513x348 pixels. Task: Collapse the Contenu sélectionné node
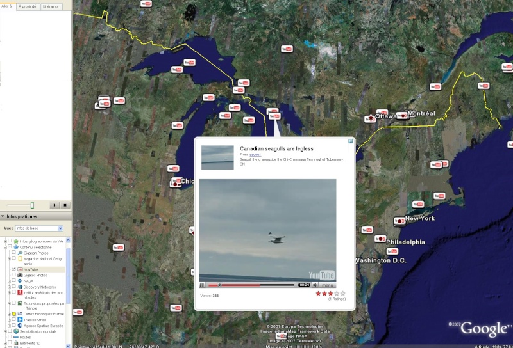(x=5, y=248)
